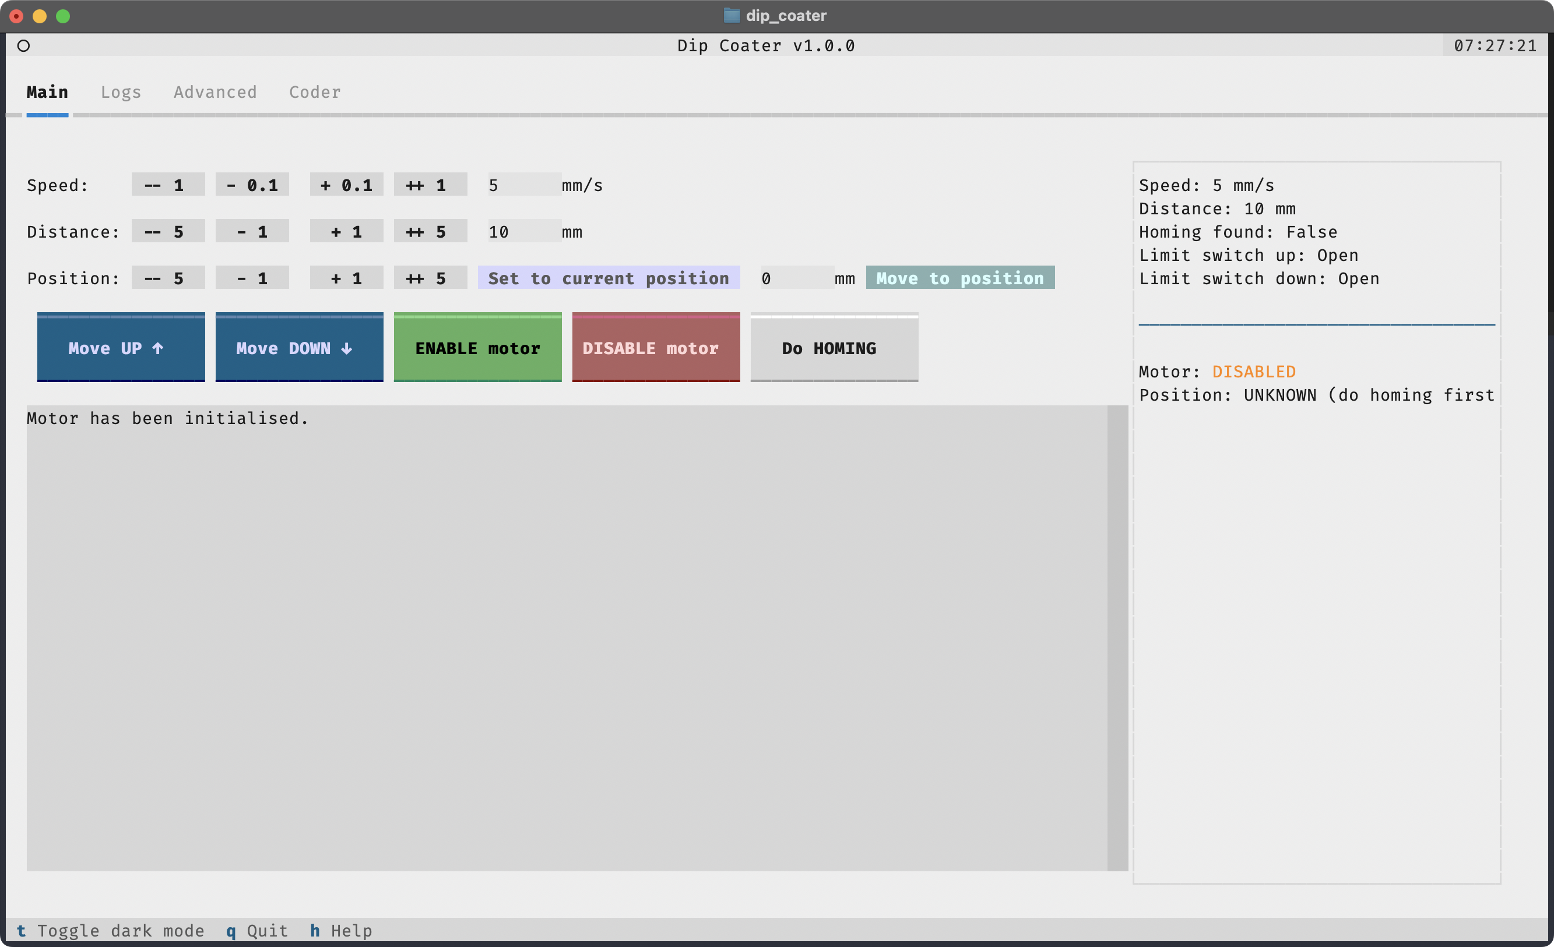Click the circle command palette icon
The width and height of the screenshot is (1554, 947).
coord(23,46)
